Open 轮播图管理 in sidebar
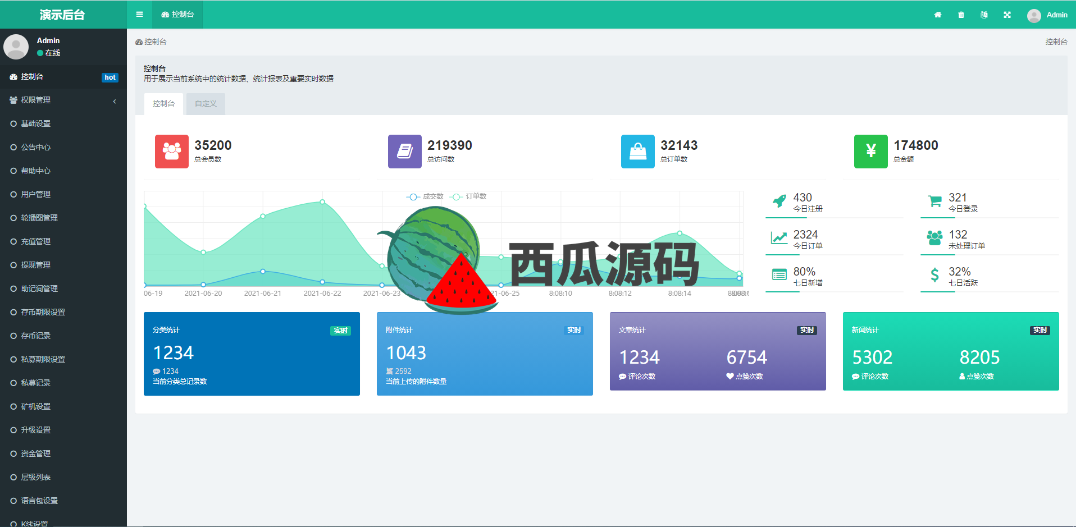This screenshot has height=527, width=1076. point(63,218)
